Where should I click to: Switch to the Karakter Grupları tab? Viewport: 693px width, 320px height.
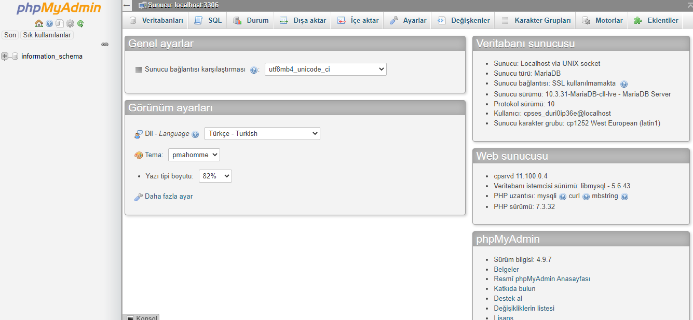click(x=536, y=20)
